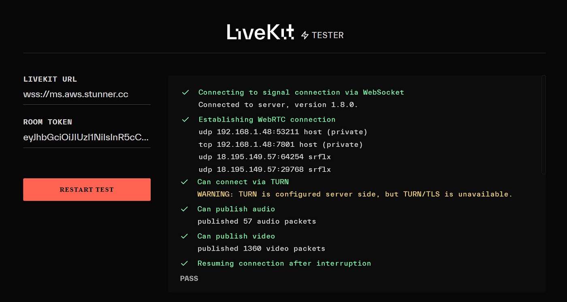The image size is (567, 302).
Task: Click checkmark beside Can publish video
Action: point(184,236)
